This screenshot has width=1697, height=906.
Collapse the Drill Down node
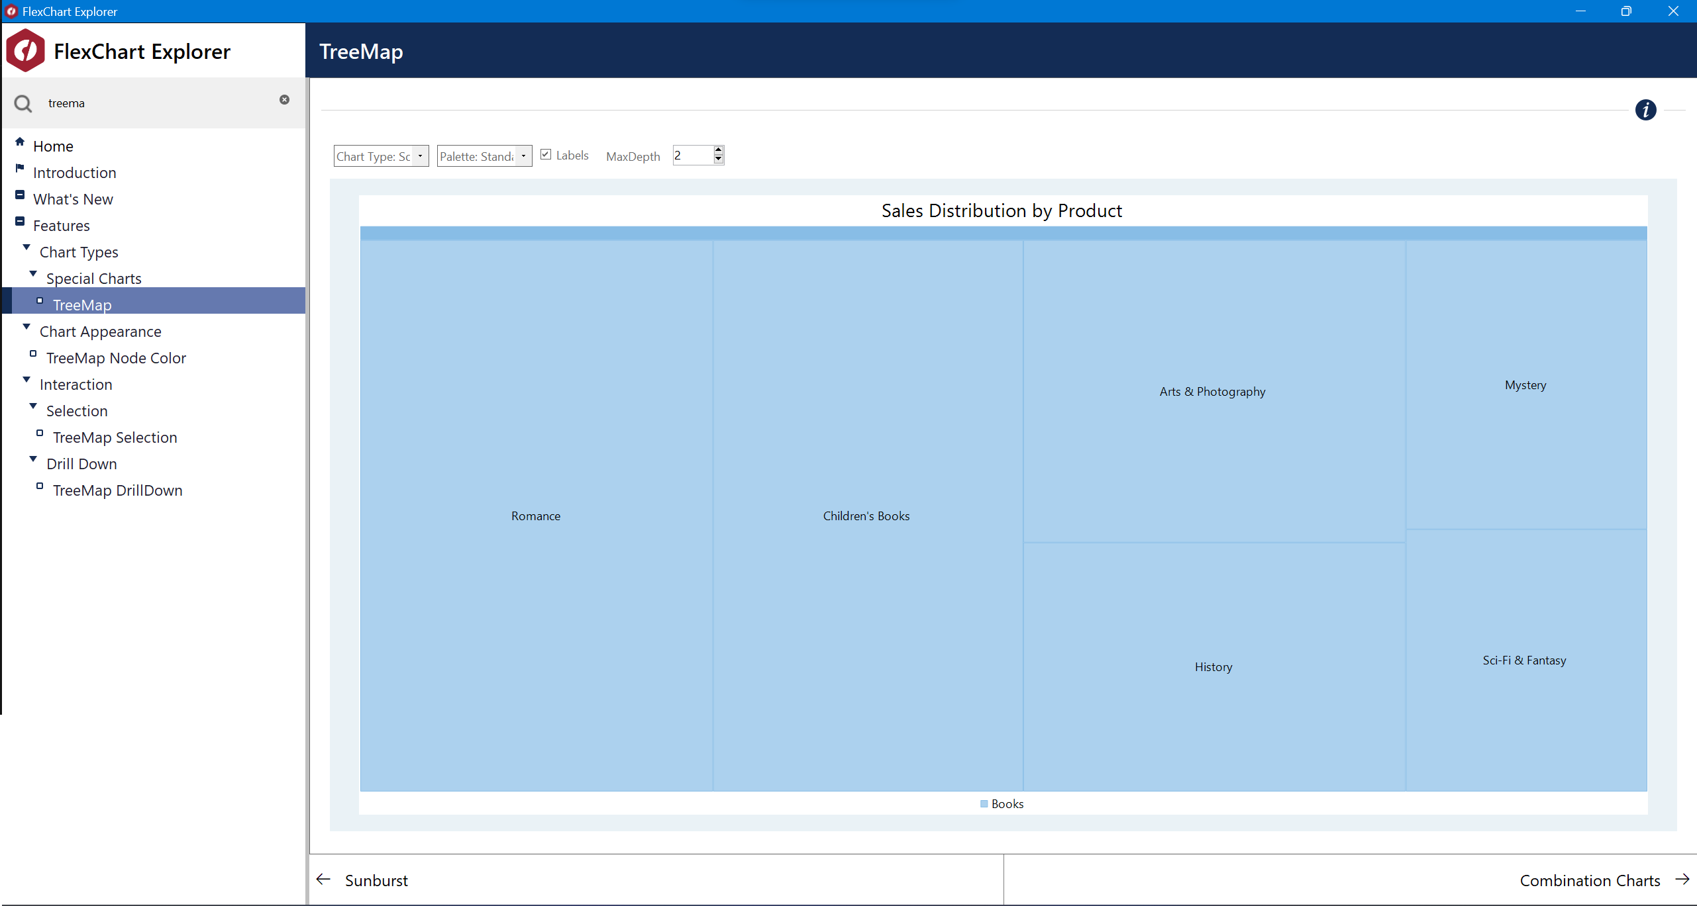tap(33, 459)
